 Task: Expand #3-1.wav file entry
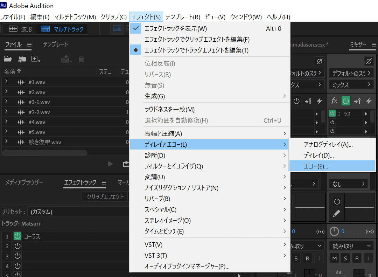(7, 101)
